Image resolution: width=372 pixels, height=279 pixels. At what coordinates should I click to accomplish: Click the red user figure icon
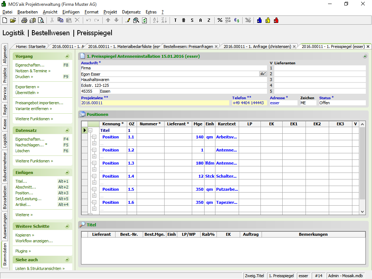[276, 20]
